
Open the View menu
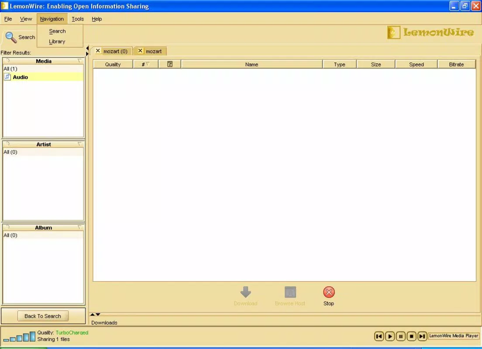26,19
